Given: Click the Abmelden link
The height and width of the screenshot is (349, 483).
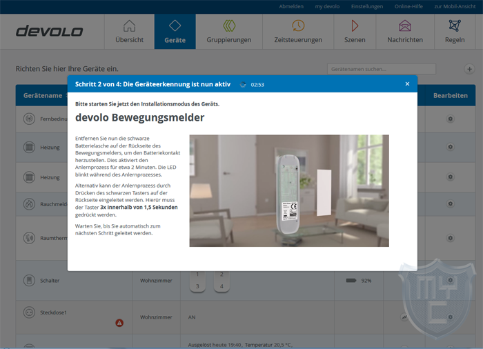Looking at the screenshot, I should [291, 6].
